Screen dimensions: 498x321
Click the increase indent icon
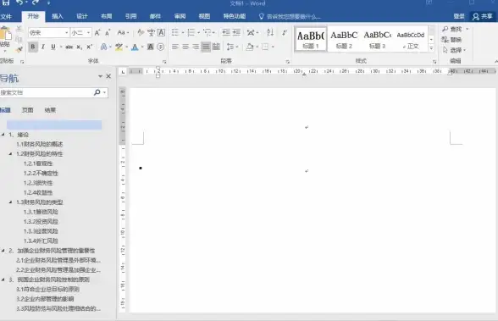236,32
